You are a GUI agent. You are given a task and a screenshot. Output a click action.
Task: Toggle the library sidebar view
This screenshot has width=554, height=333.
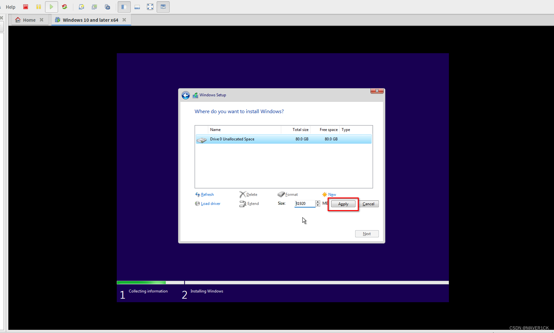coord(124,7)
